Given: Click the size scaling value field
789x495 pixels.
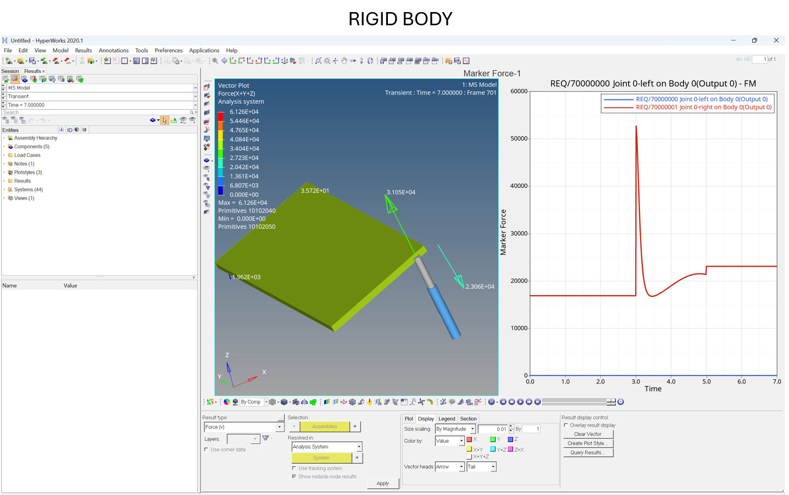Looking at the screenshot, I should (x=493, y=430).
